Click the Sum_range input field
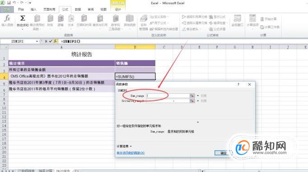The height and width of the screenshot is (172, 308). pyautogui.click(x=168, y=96)
